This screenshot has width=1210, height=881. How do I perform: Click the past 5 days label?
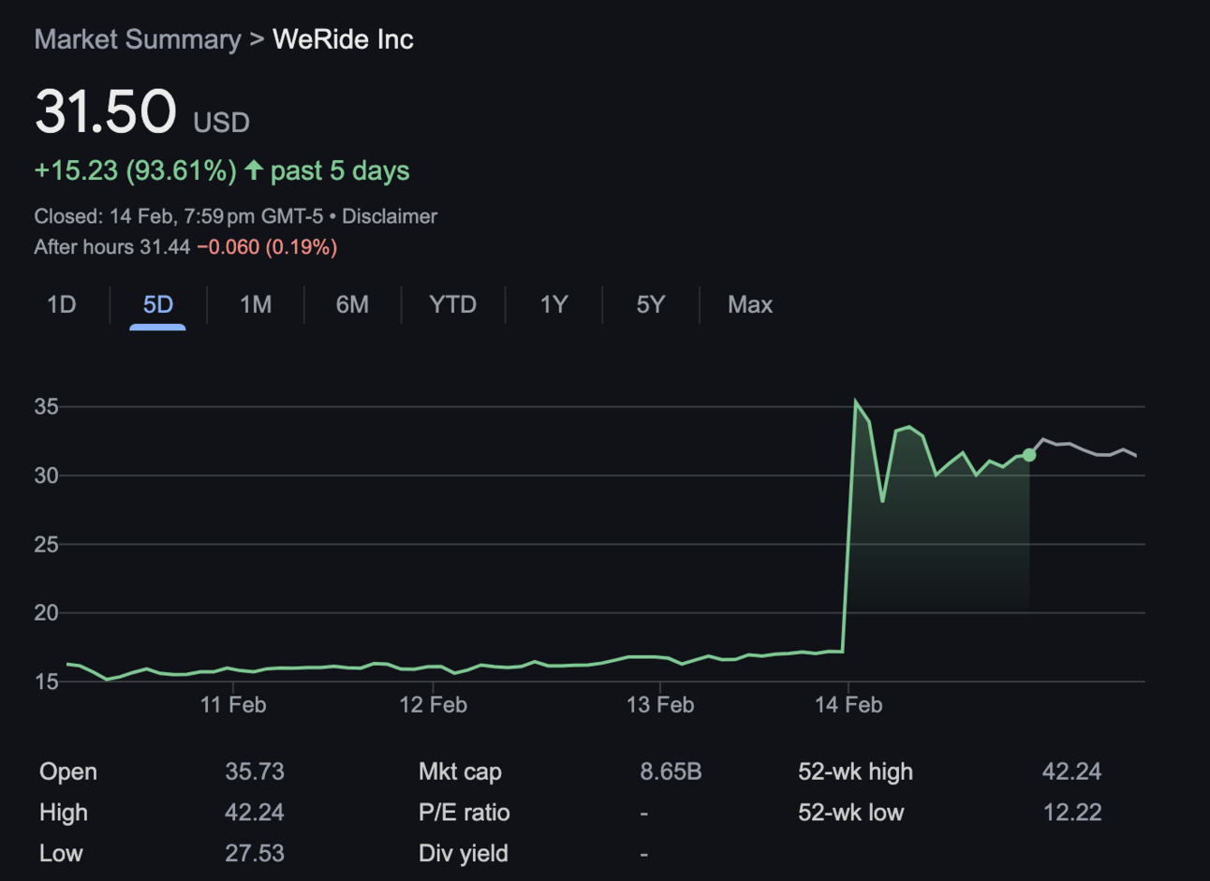click(340, 170)
